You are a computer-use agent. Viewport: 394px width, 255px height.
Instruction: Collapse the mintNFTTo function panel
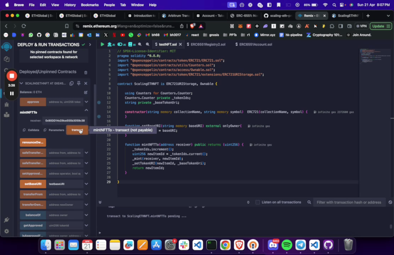[86, 110]
